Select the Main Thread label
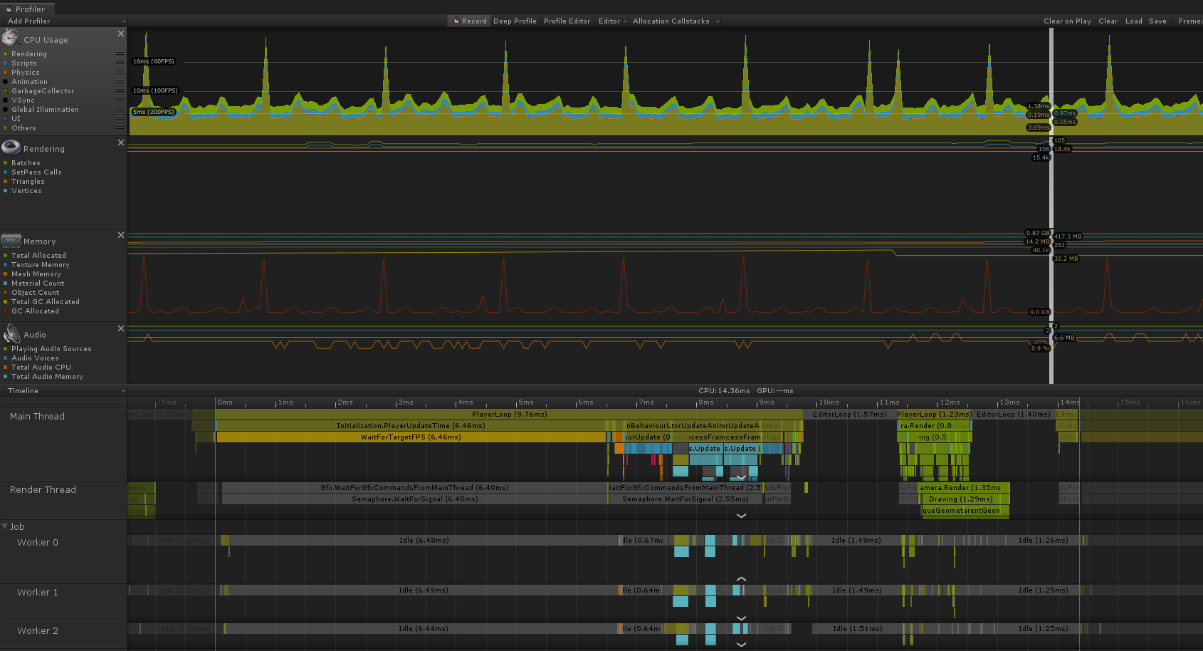Image resolution: width=1203 pixels, height=651 pixels. pos(37,417)
